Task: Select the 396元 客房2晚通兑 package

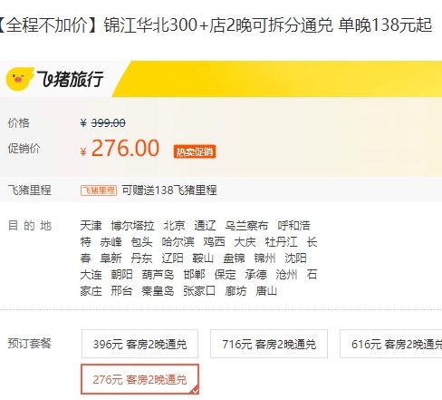Action: (139, 344)
